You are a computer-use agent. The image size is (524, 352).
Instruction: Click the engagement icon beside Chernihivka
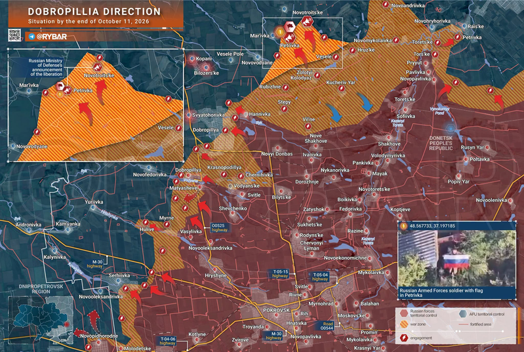pyautogui.click(x=241, y=176)
